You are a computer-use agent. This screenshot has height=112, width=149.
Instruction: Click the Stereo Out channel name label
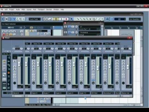(x=126, y=93)
